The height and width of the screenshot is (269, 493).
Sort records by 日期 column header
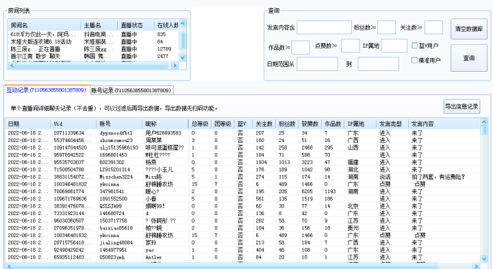(27, 124)
